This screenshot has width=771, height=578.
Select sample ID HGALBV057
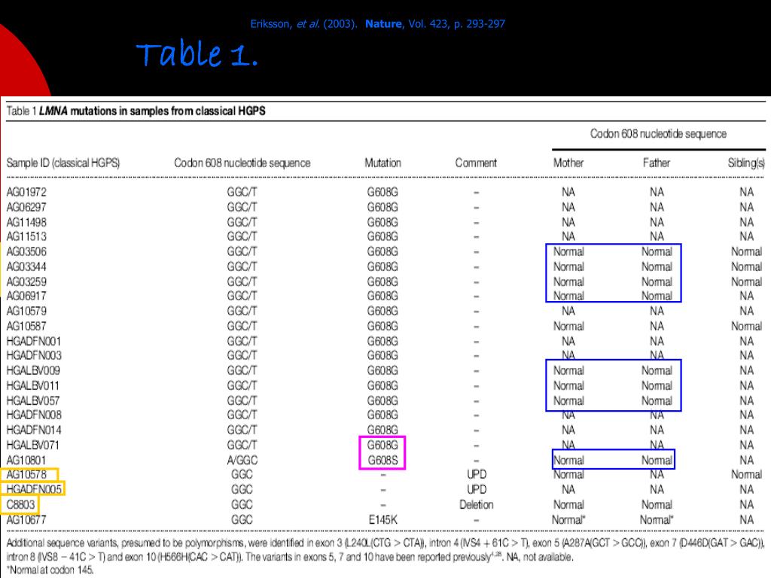[33, 400]
